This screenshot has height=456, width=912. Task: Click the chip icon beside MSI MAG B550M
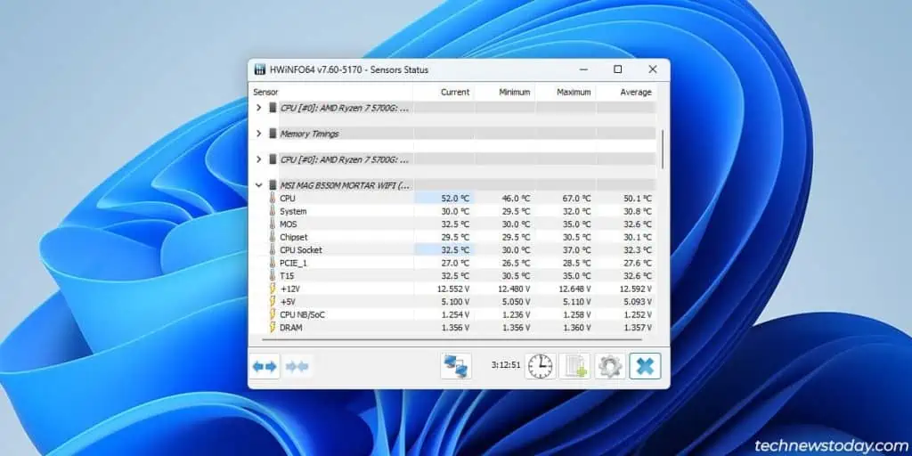point(273,185)
